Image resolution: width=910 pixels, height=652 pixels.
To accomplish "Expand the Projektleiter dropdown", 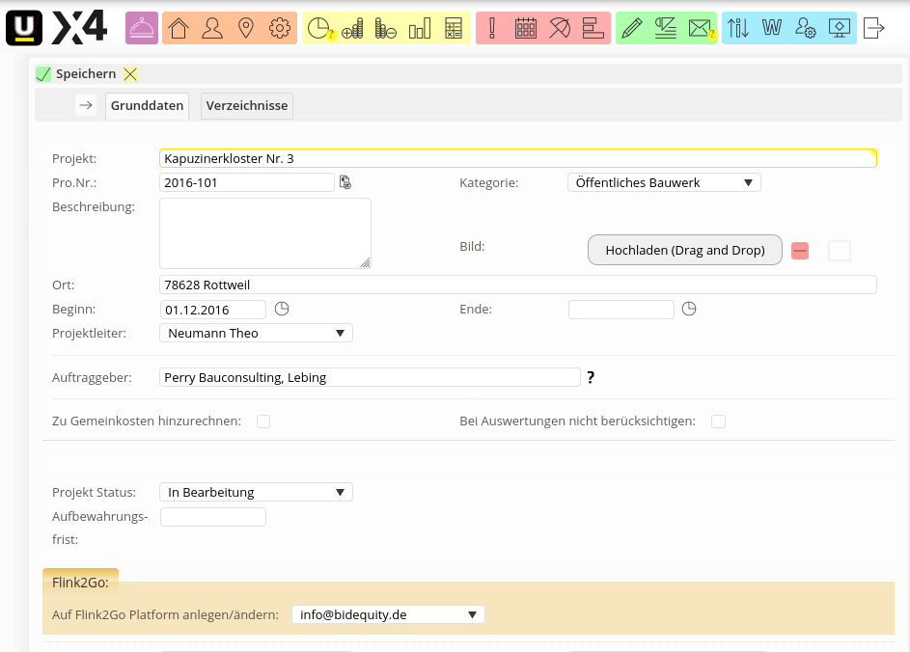I will click(256, 333).
